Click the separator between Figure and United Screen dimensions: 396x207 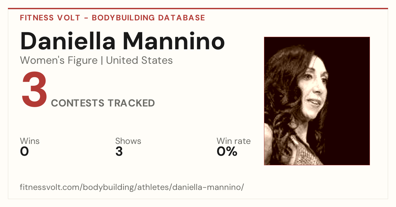(102, 61)
